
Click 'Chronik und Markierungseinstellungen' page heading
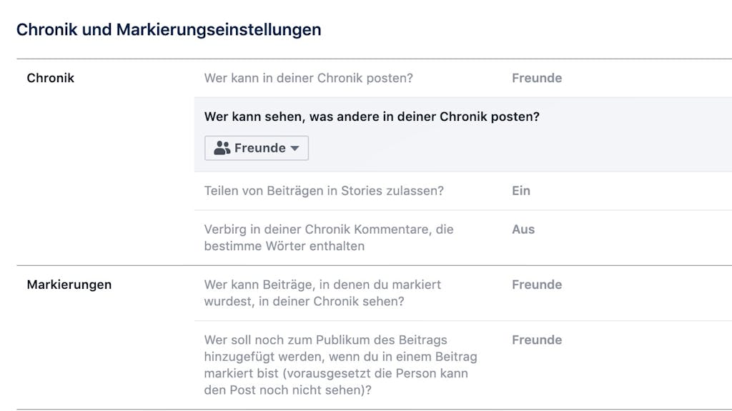click(169, 29)
